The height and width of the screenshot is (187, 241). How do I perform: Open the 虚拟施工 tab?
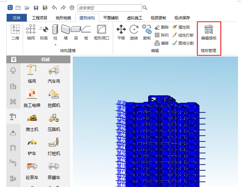pyautogui.click(x=135, y=18)
